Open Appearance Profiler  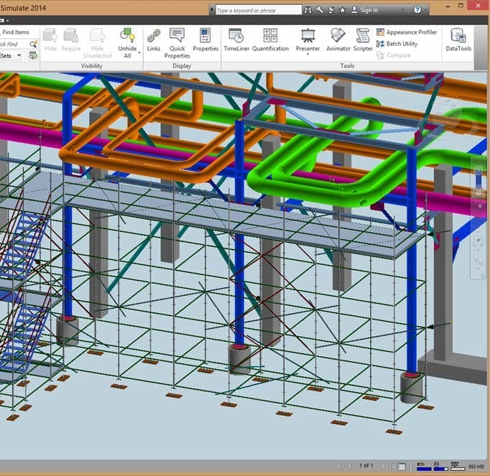pos(407,32)
